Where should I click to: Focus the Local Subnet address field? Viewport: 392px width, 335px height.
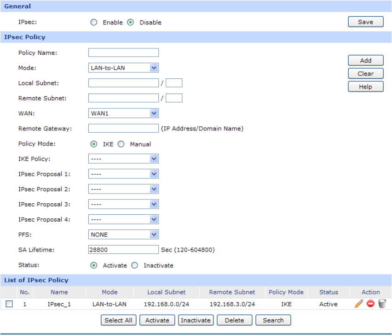click(x=123, y=83)
